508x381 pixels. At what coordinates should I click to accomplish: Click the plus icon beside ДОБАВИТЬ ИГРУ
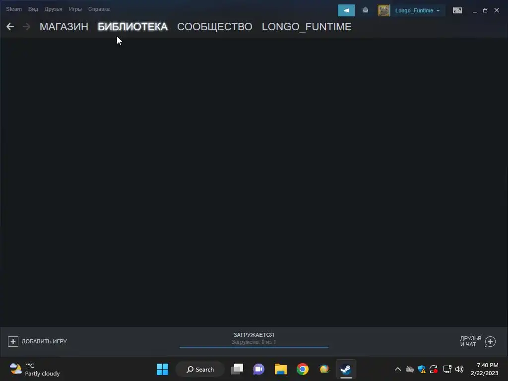coord(13,341)
